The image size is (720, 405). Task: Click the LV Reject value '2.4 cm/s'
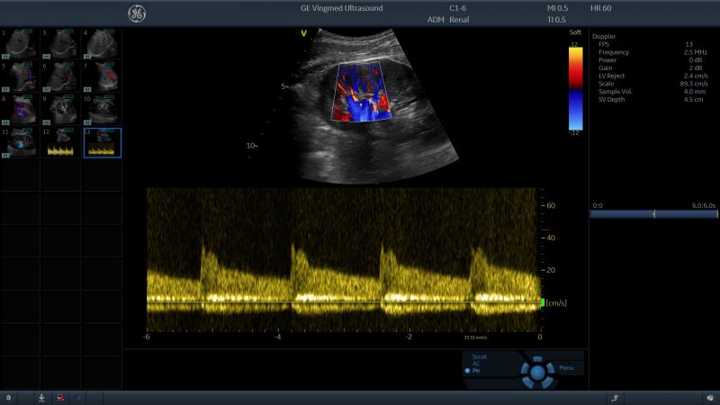[x=696, y=76]
